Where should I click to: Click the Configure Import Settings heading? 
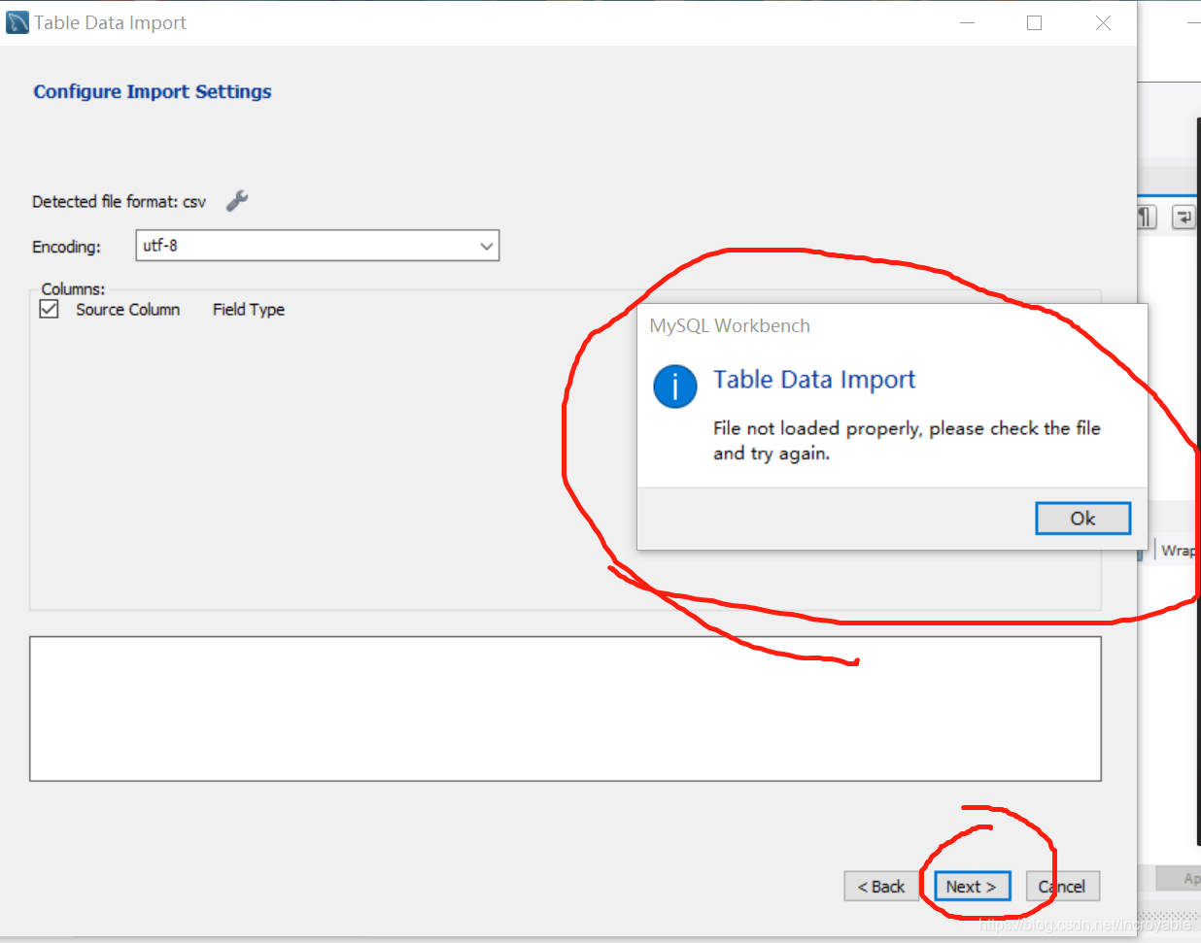[153, 91]
